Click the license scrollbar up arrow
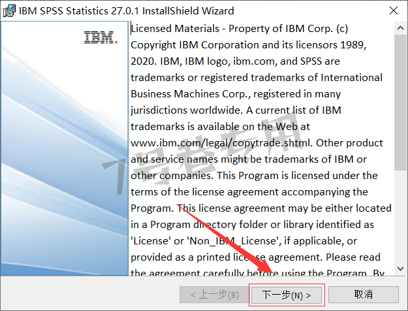The width and height of the screenshot is (408, 311). tap(400, 28)
